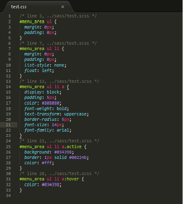The height and width of the screenshot is (204, 183).
Task: Place cursor on '#menu_area ul li a {' line
Action: [44, 87]
